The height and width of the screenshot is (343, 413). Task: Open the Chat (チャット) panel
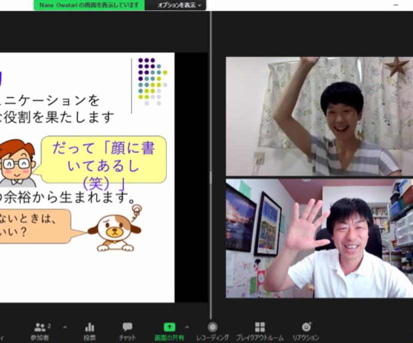128,331
